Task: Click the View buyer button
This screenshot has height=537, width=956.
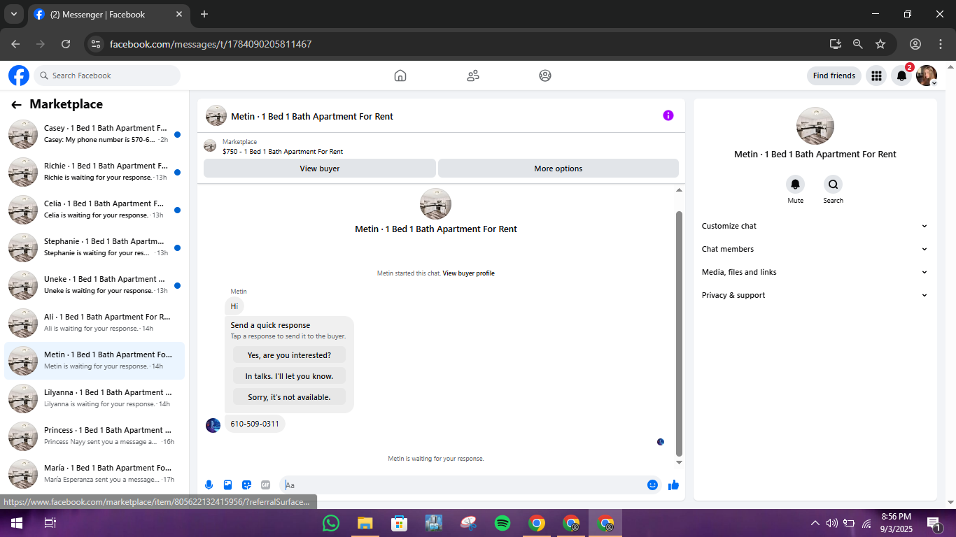Action: coord(320,169)
